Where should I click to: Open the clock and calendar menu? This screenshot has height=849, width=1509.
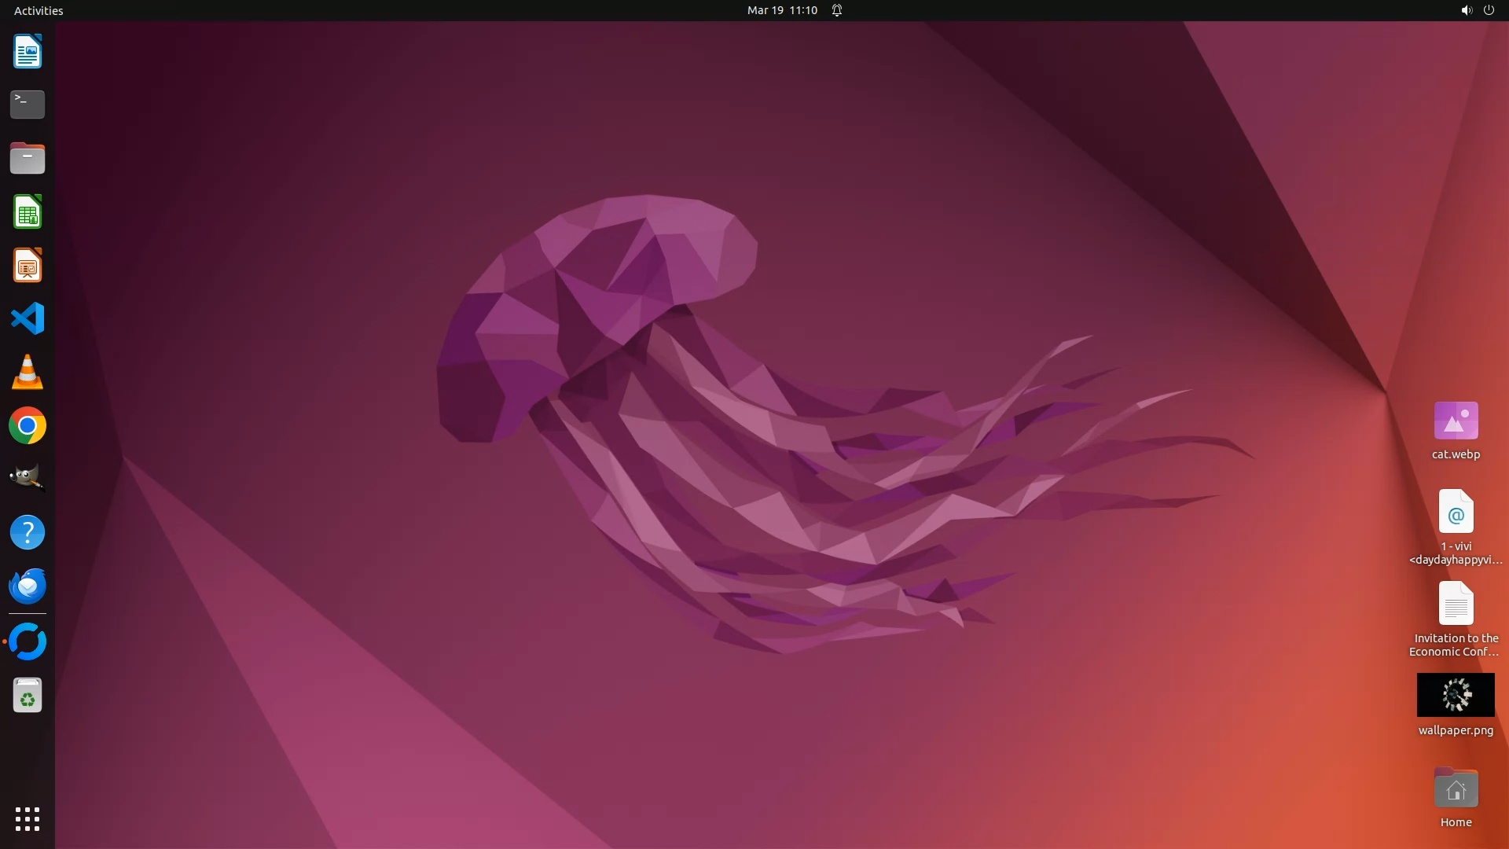click(782, 10)
